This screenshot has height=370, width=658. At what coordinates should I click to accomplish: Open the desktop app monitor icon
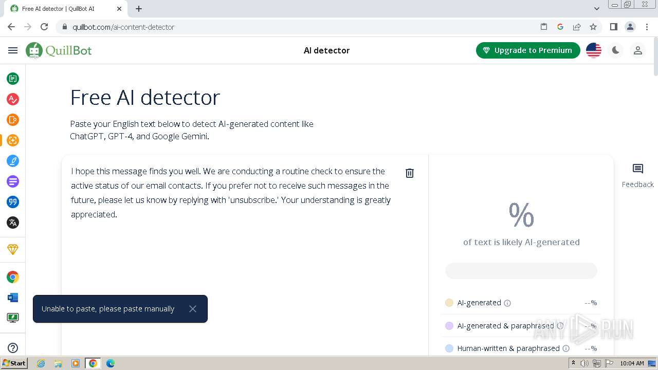13,318
